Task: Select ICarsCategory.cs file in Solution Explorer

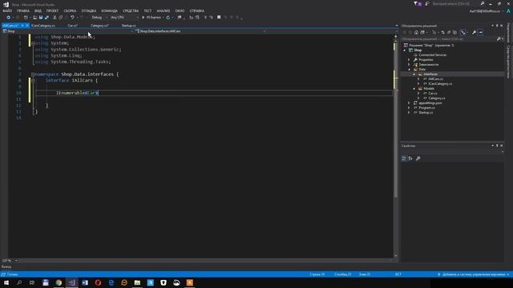Action: (x=440, y=84)
